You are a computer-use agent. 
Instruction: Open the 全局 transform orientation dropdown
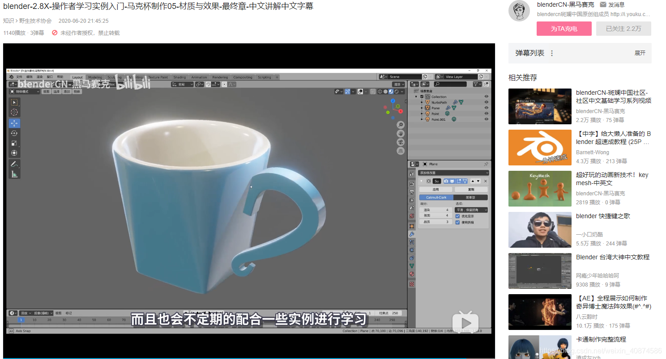point(182,84)
